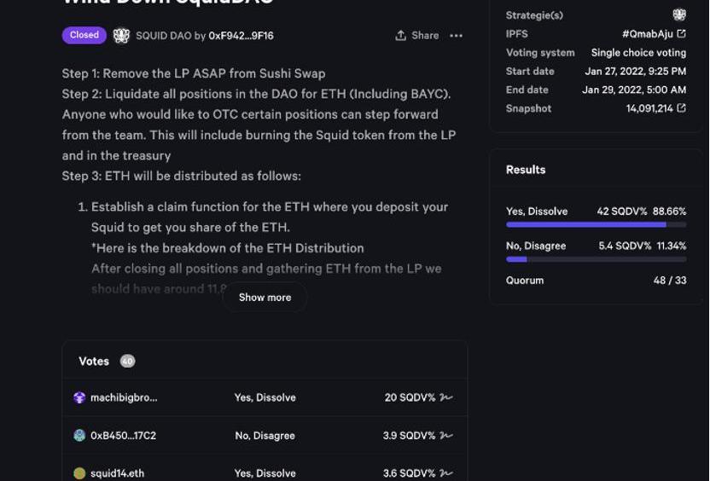Click the Yes, Dissolve result progress bar
Viewport: 710px width, 481px height.
coord(596,225)
